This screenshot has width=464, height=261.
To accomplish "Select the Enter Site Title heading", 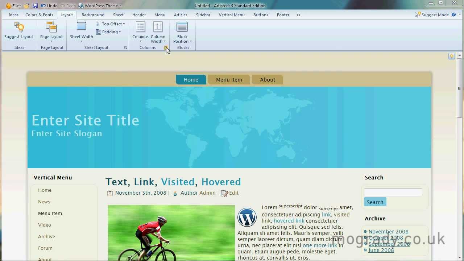I will (x=85, y=120).
